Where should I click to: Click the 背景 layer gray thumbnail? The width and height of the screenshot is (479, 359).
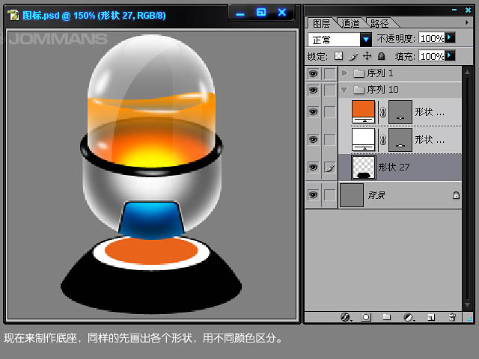tap(352, 195)
